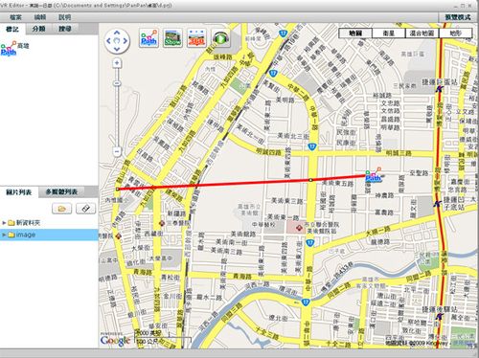Select the 360 panorama tool icon

pos(196,38)
